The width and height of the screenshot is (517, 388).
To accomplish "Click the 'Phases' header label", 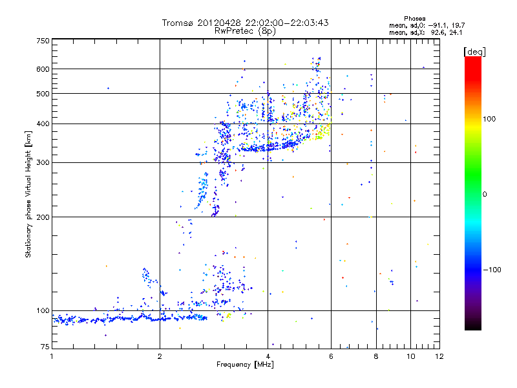I will tap(414, 19).
